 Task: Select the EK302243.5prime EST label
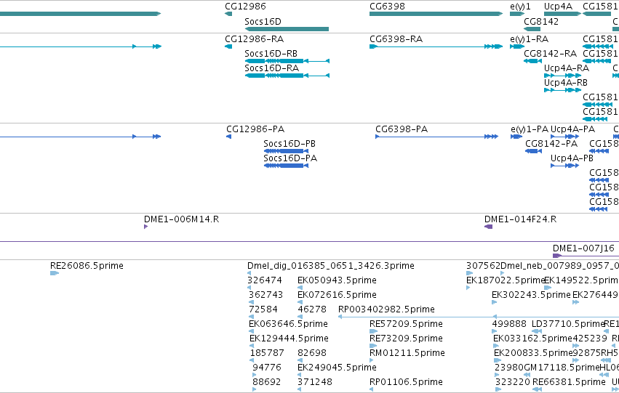pyautogui.click(x=531, y=295)
